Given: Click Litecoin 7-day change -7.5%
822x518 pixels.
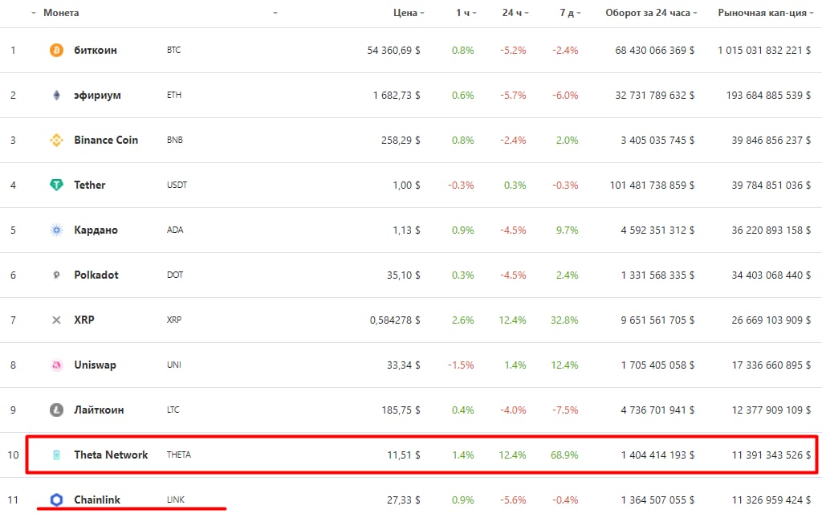Looking at the screenshot, I should [565, 410].
